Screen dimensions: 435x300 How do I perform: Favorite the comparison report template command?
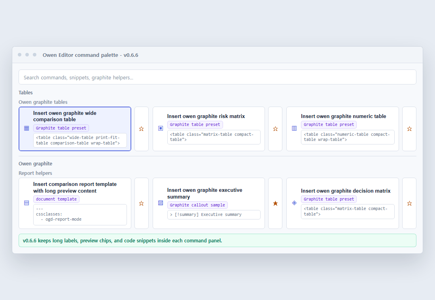[142, 203]
